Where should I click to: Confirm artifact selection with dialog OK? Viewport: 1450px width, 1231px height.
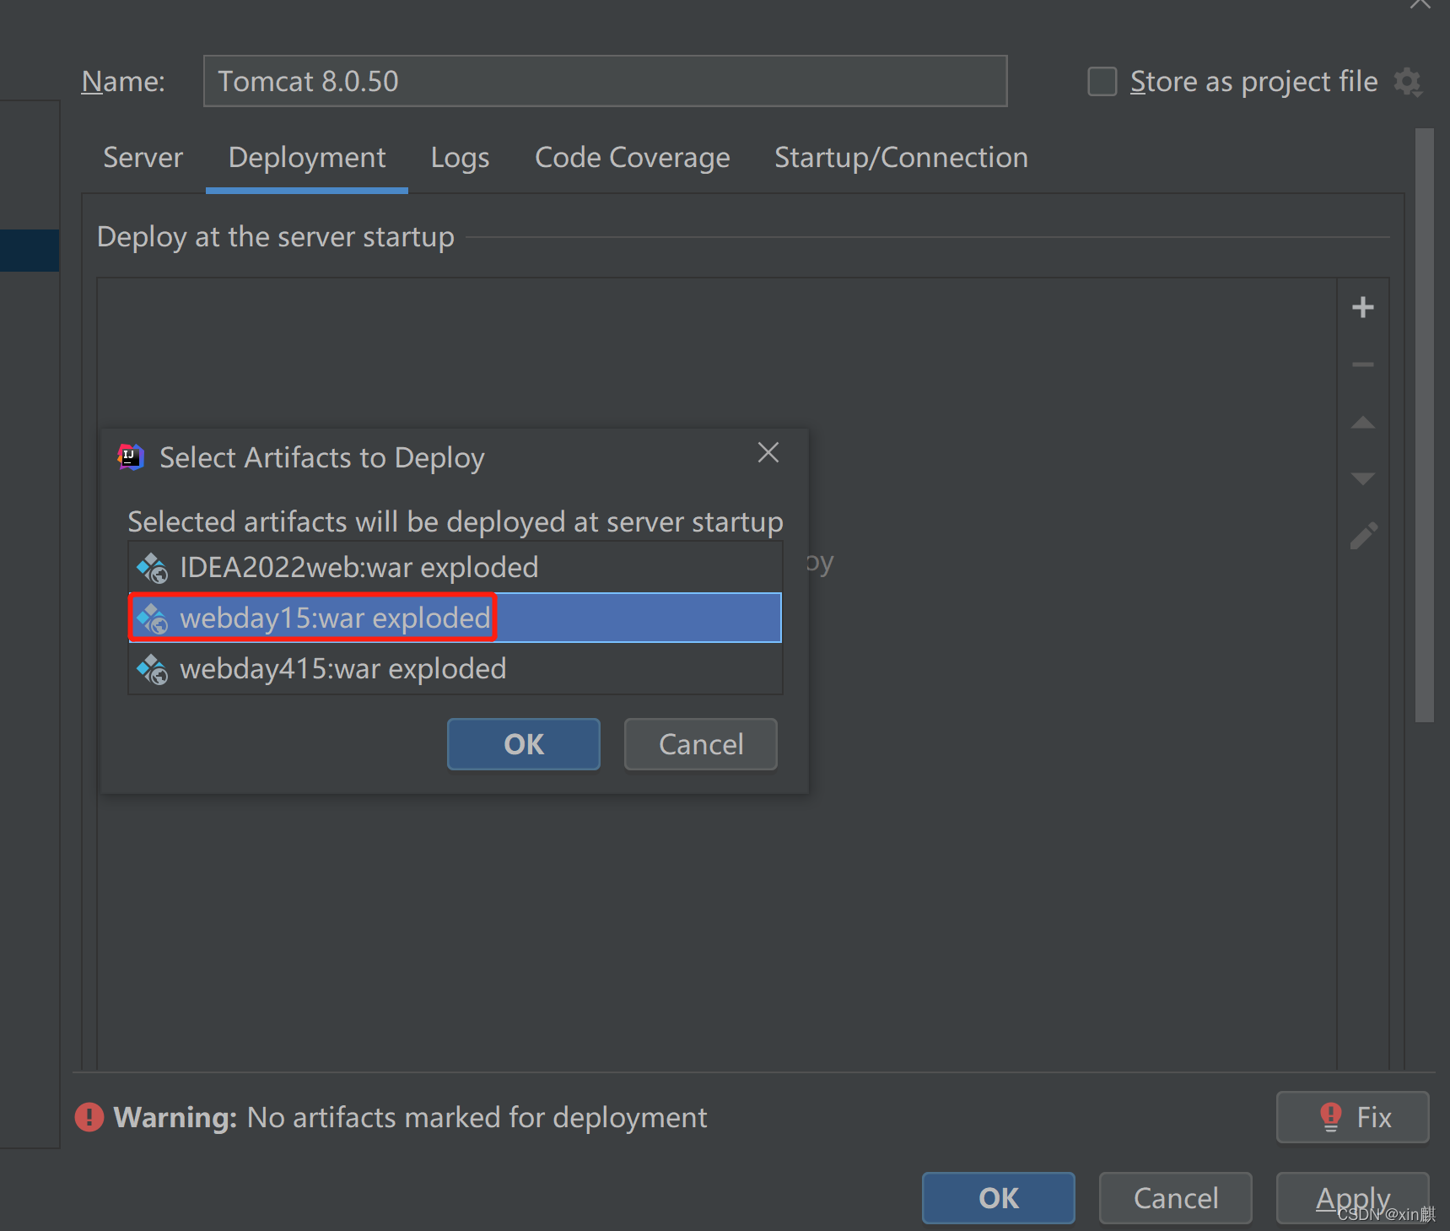click(524, 744)
